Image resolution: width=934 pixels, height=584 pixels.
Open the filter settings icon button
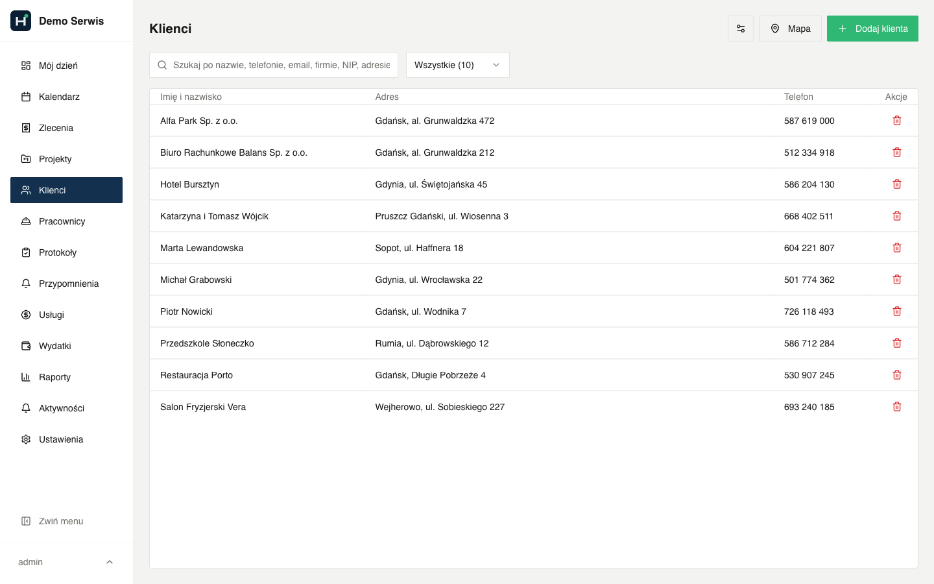(741, 29)
